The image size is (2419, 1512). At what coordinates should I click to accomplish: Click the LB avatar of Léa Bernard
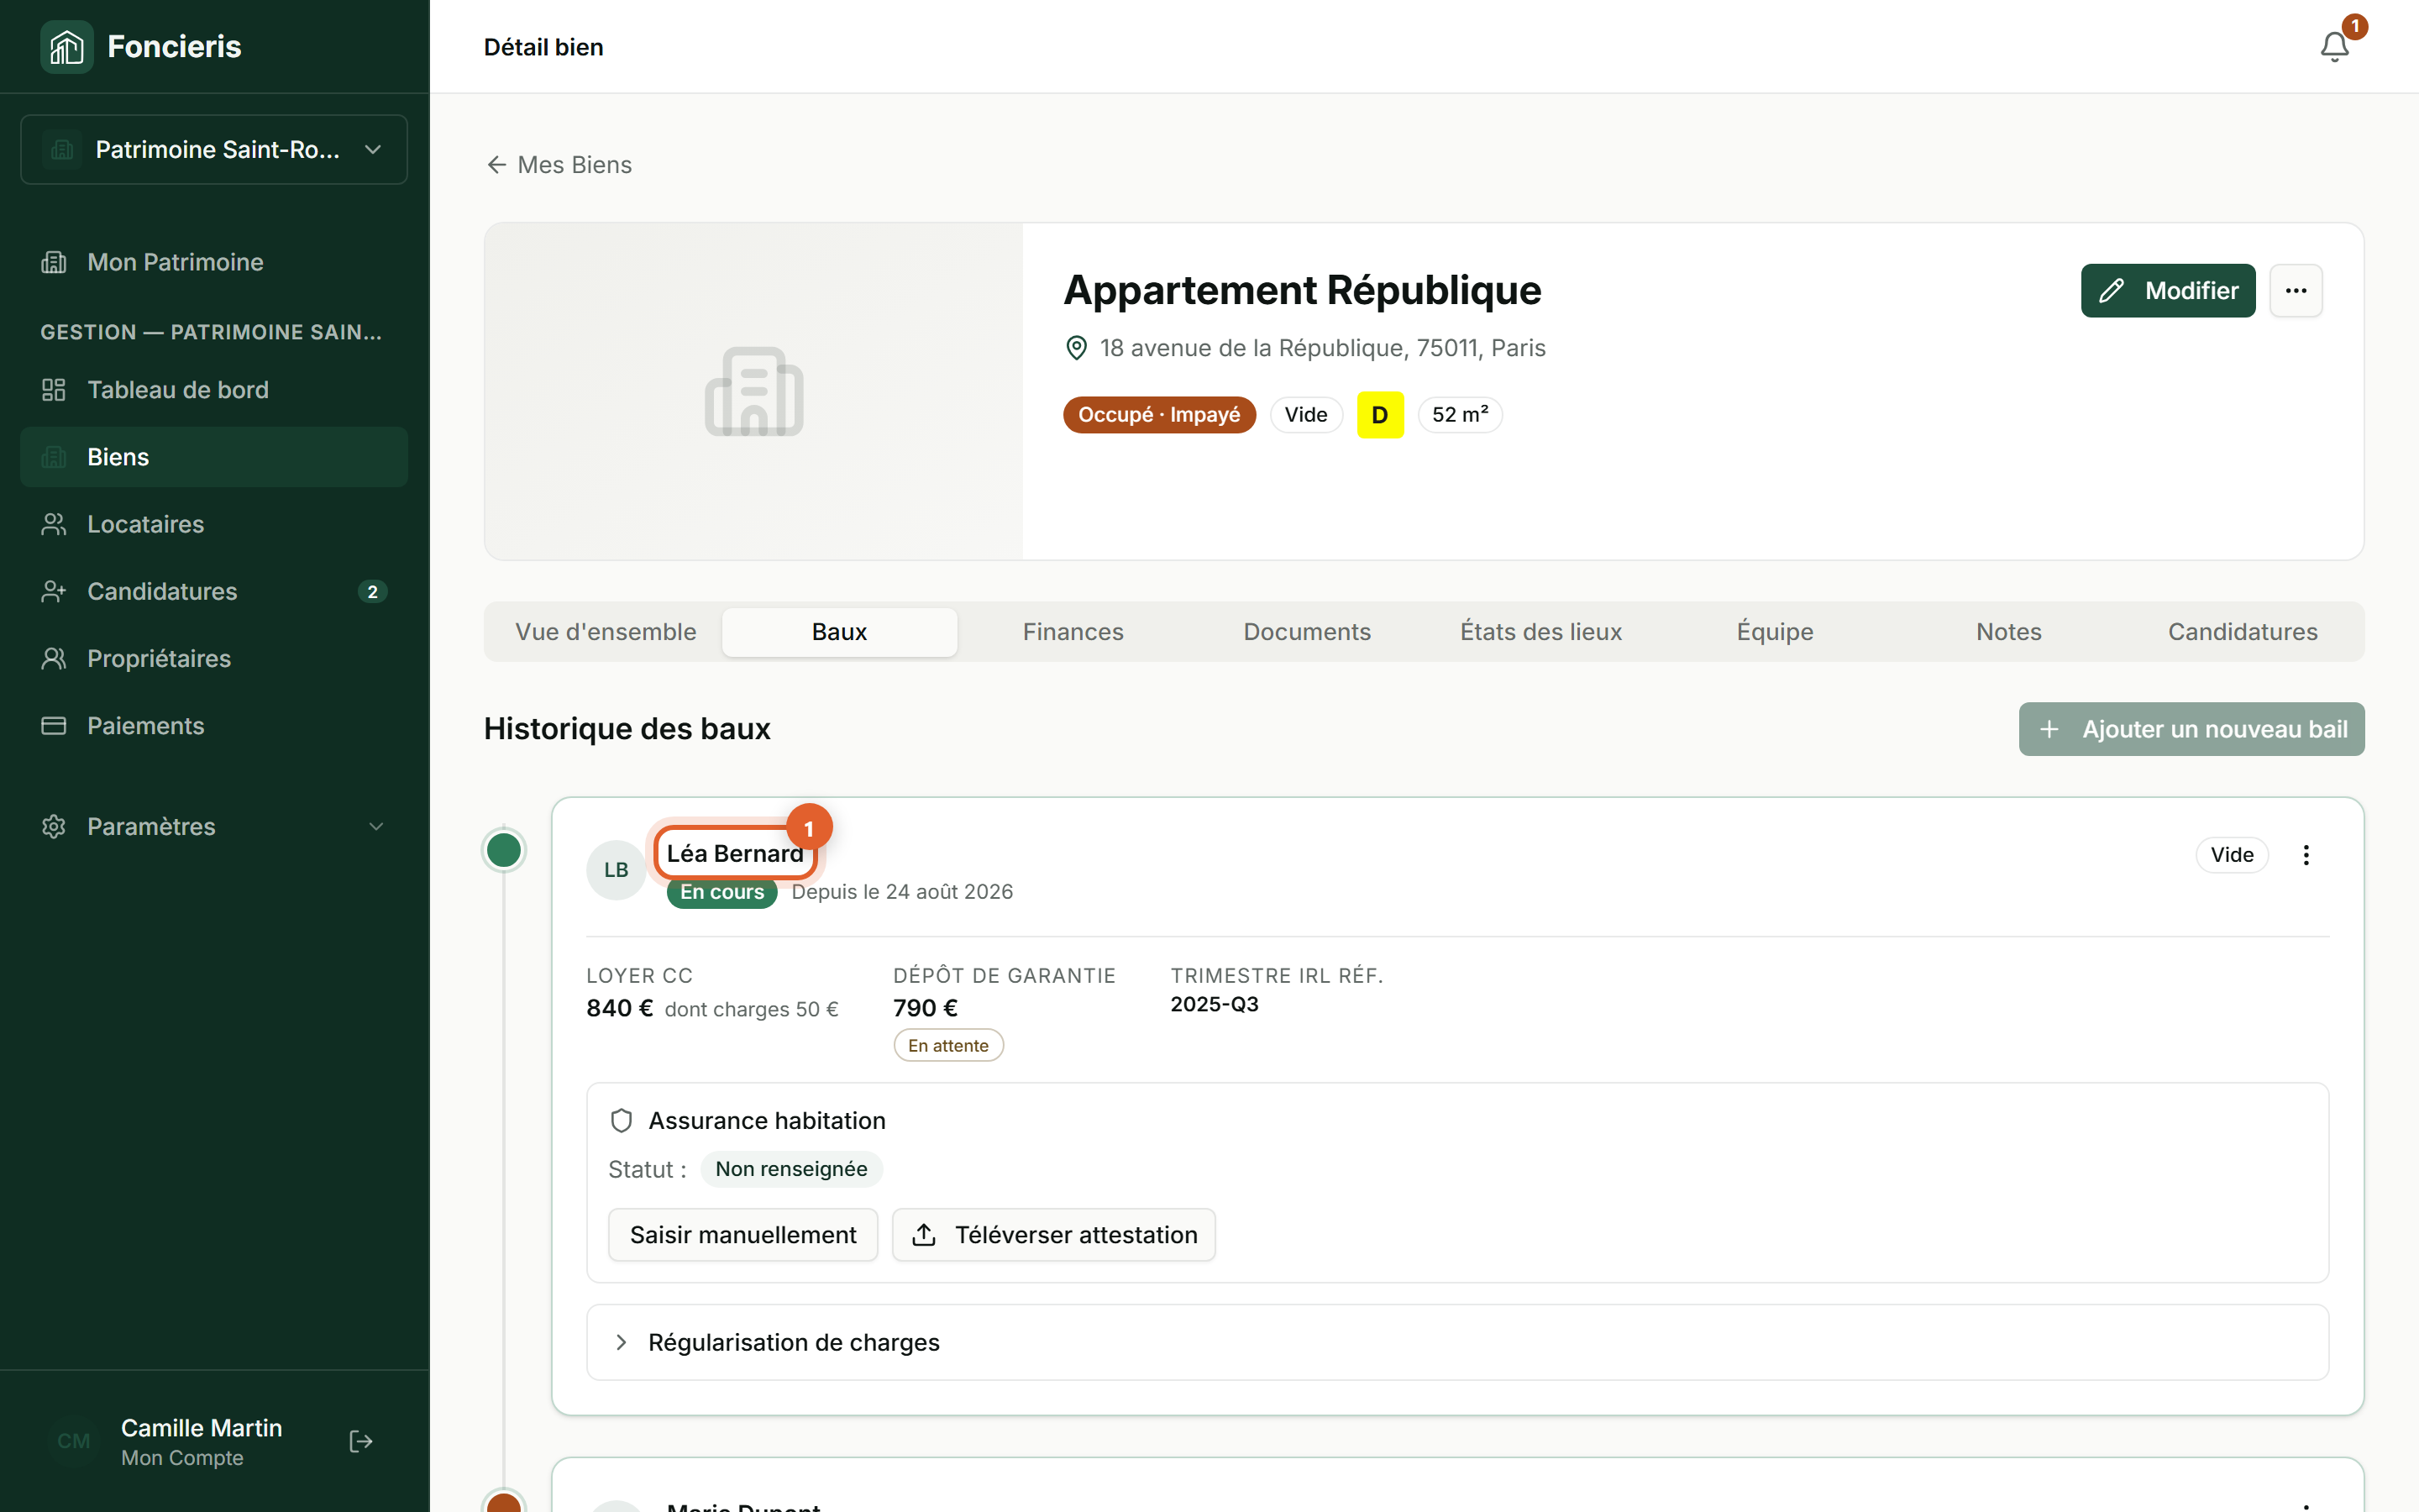tap(616, 870)
